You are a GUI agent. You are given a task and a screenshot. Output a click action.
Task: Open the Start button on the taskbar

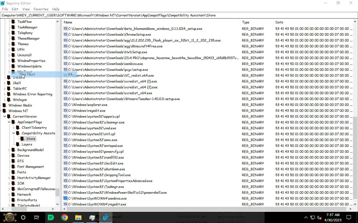click(10, 217)
